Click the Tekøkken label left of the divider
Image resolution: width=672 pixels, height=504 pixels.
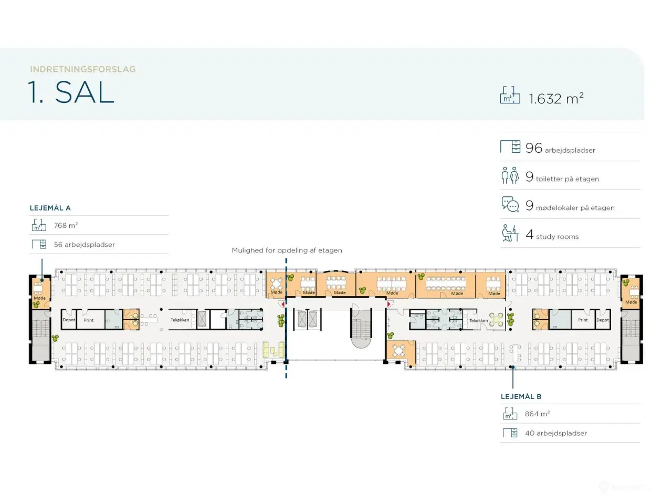pos(180,320)
